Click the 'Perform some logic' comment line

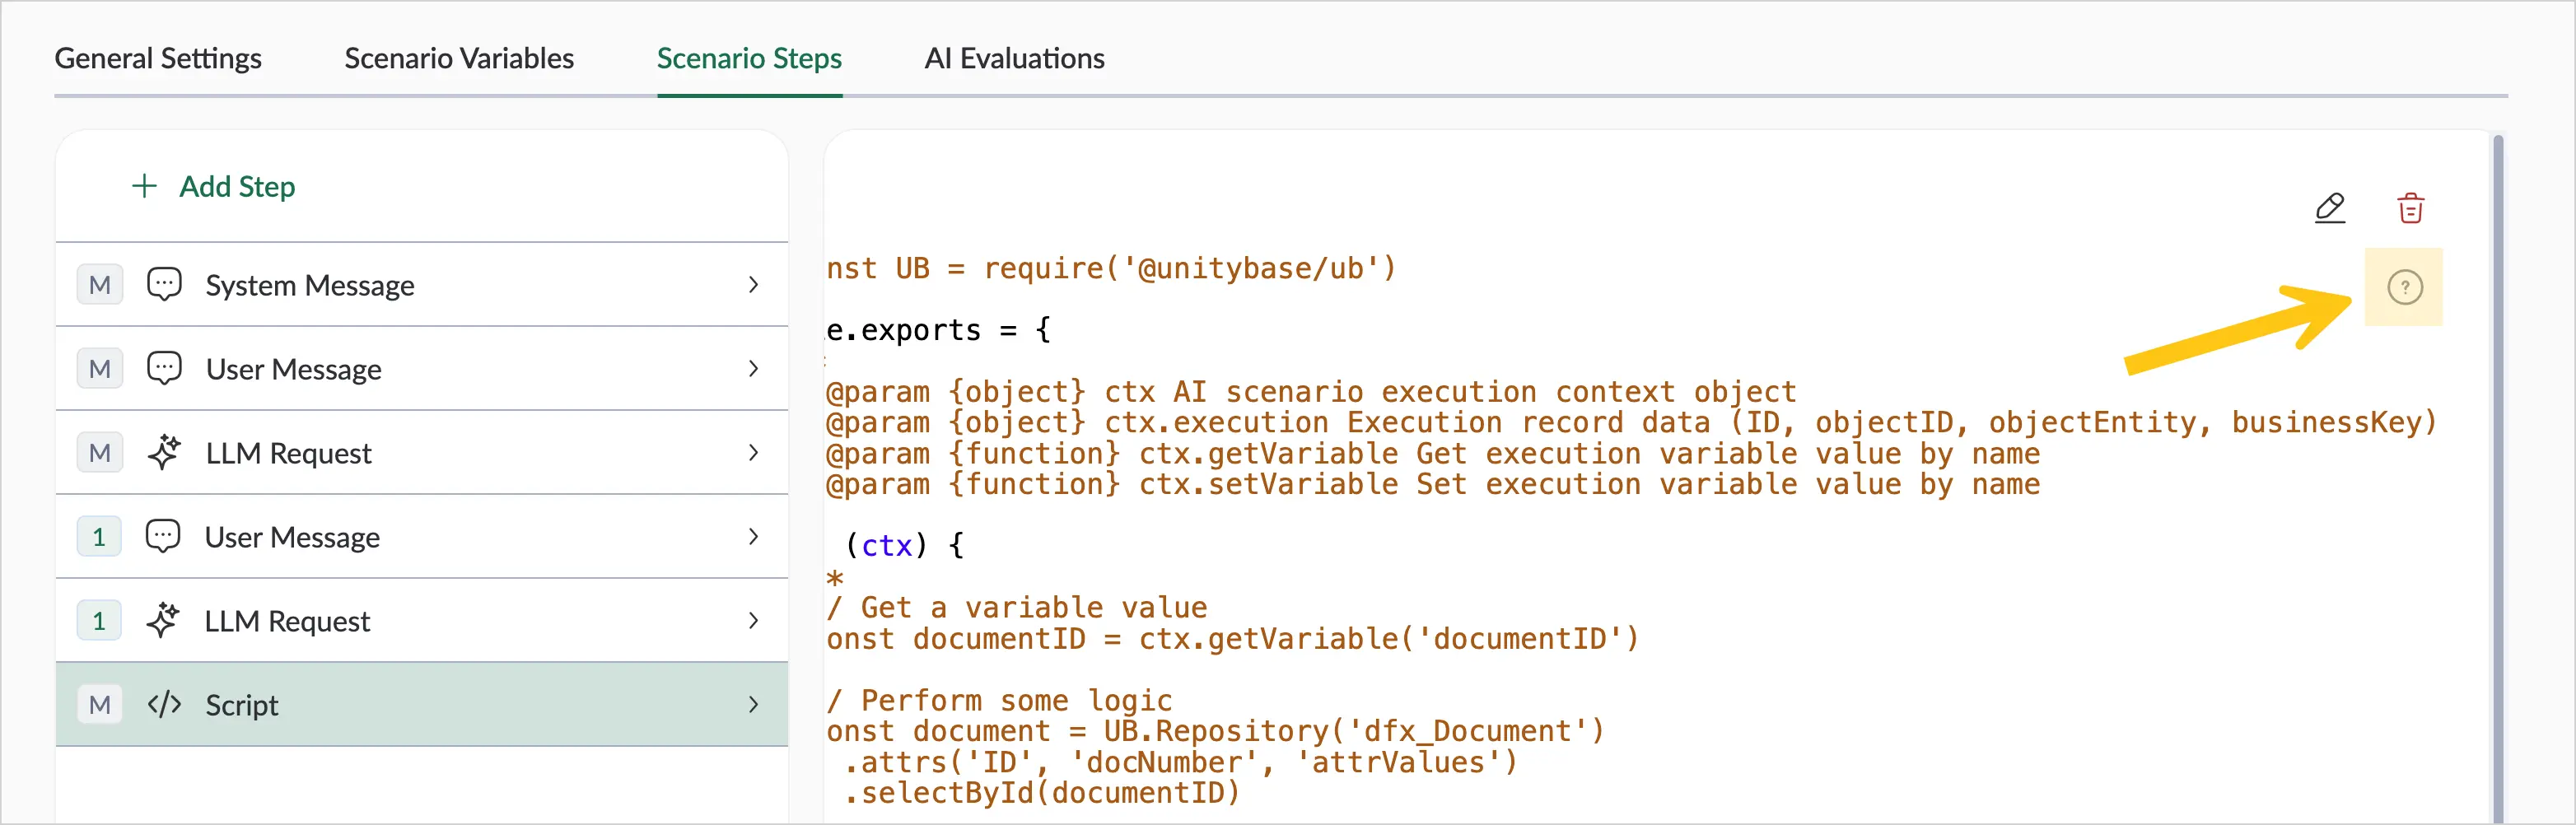(999, 700)
